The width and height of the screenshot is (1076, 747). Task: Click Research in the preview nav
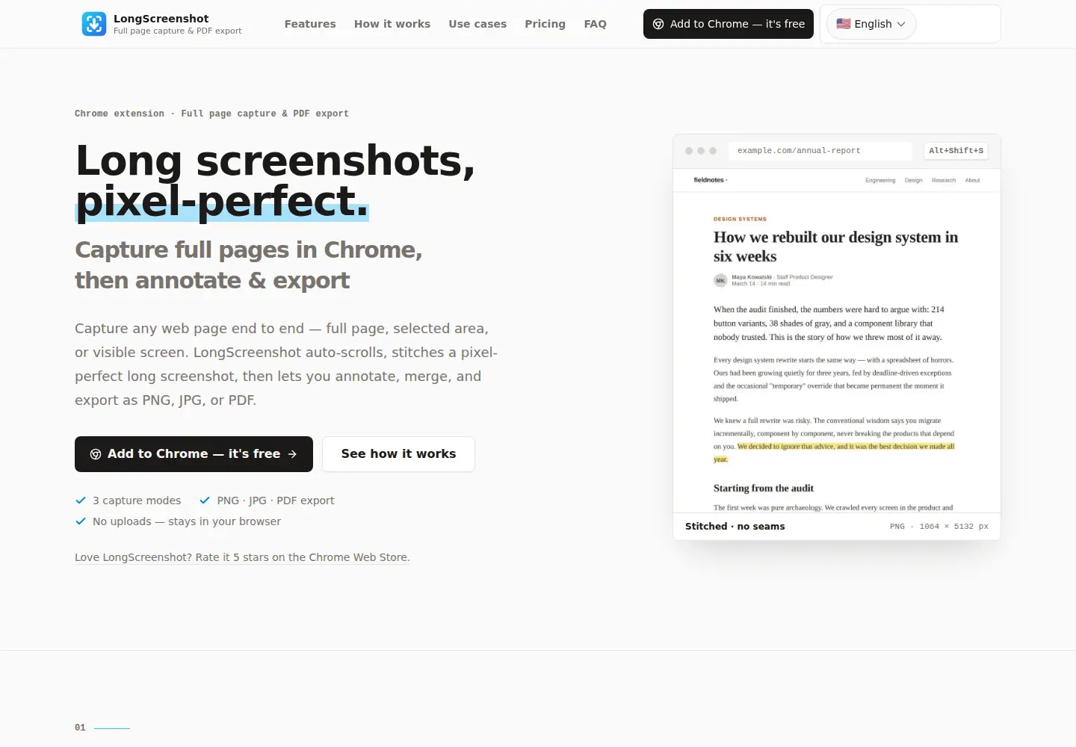[x=944, y=180]
